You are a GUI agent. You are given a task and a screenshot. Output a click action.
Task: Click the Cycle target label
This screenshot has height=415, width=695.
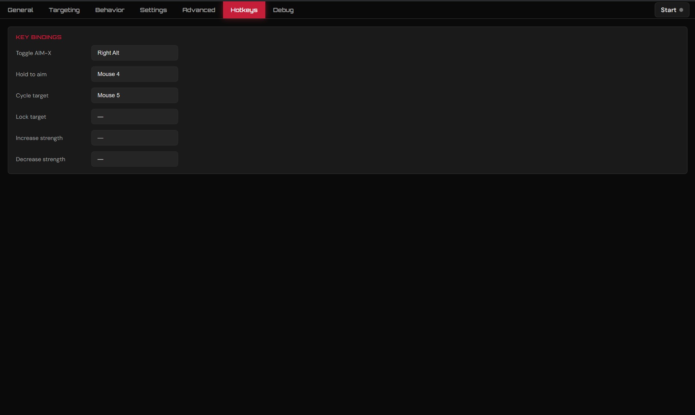pos(32,95)
